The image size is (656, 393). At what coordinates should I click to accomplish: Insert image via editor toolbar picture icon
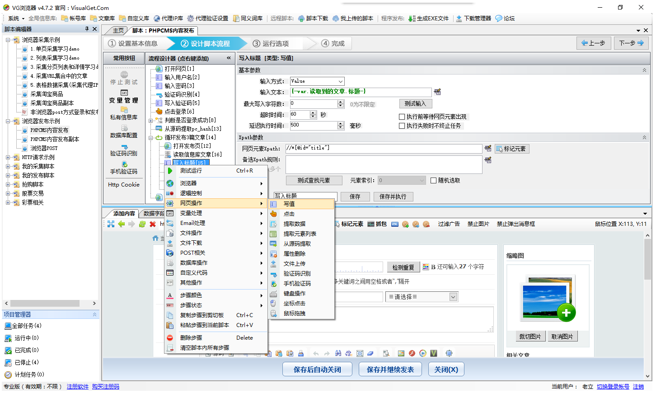click(x=401, y=353)
